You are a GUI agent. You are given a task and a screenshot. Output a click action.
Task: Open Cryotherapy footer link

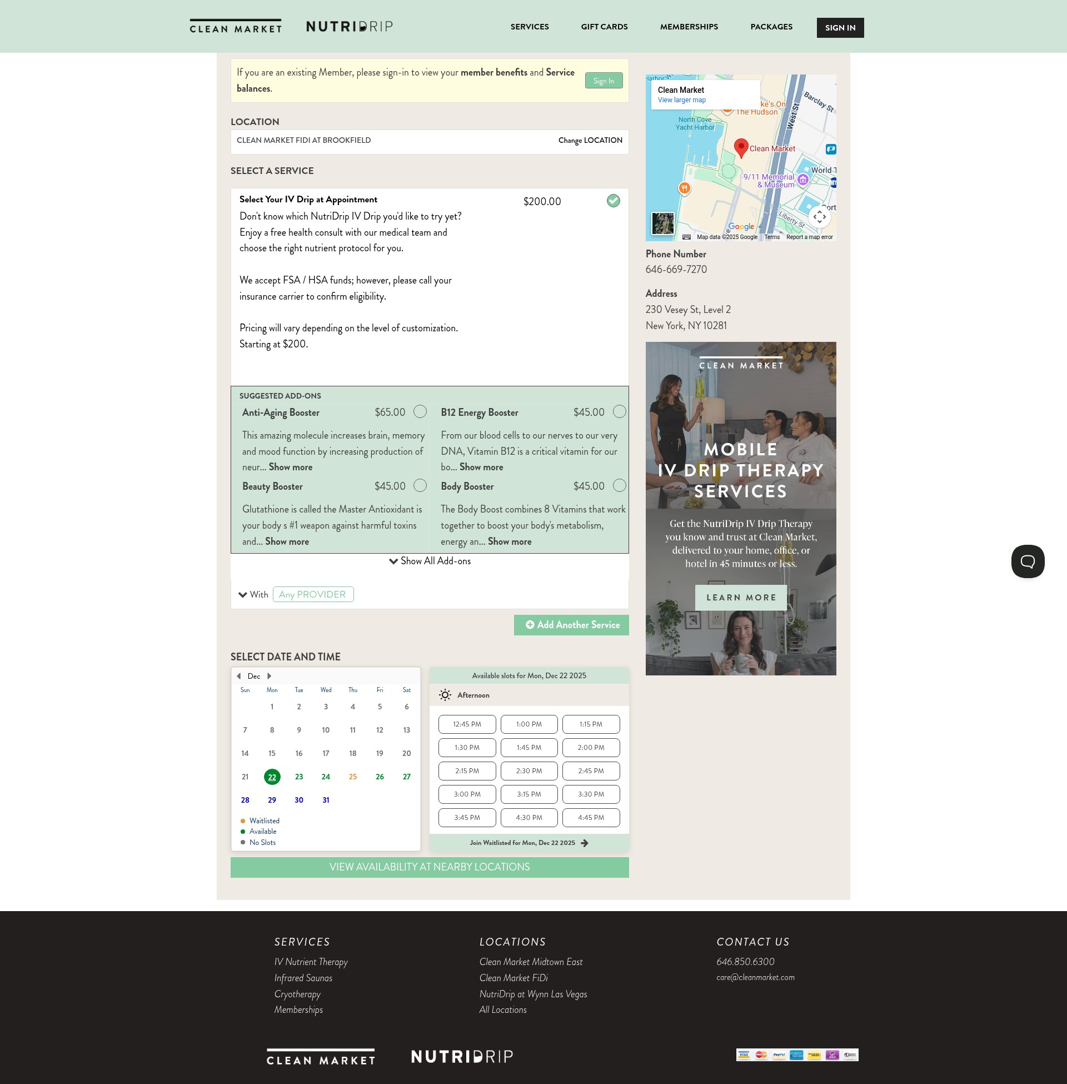[297, 995]
